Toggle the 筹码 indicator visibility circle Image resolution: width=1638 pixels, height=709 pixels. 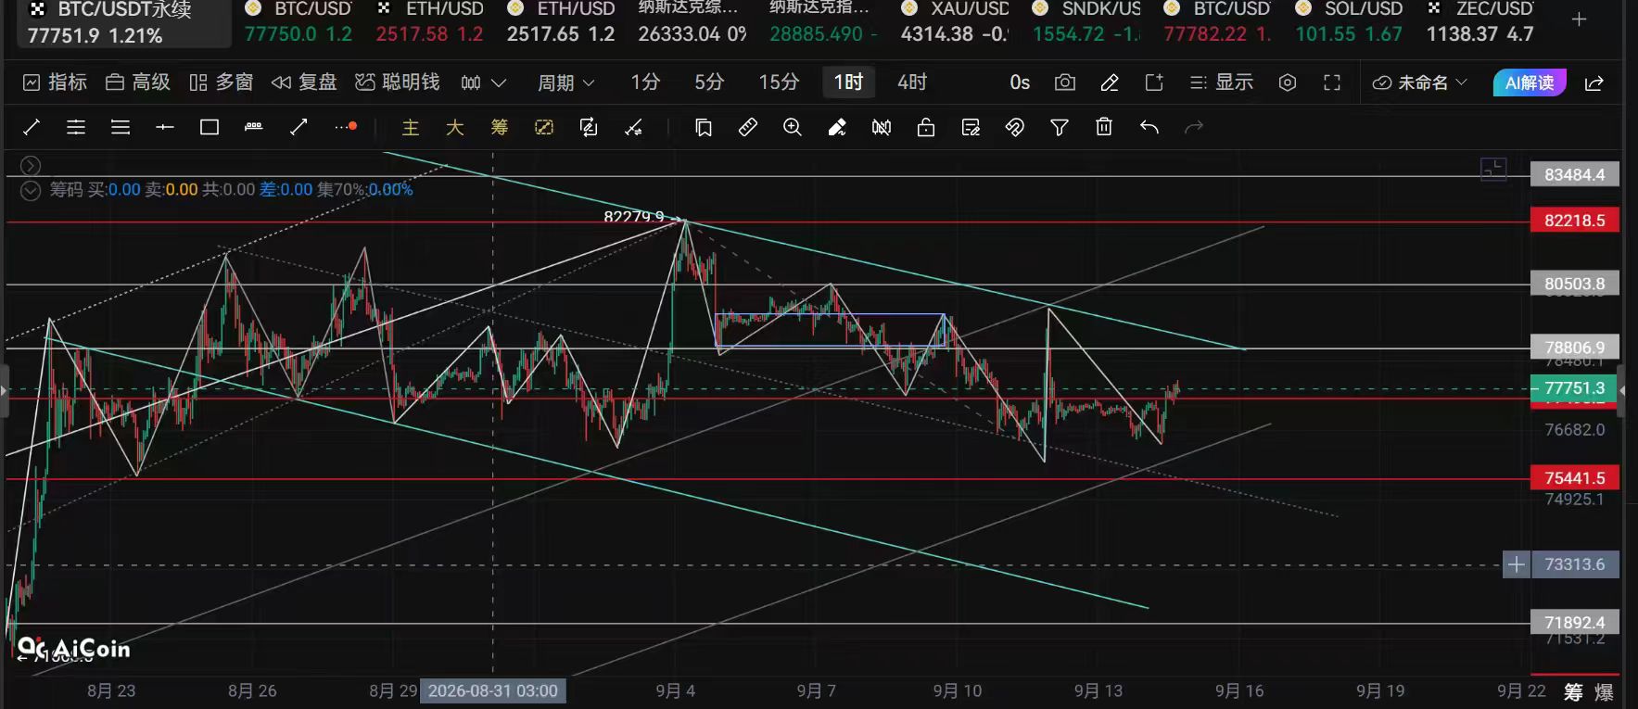31,190
